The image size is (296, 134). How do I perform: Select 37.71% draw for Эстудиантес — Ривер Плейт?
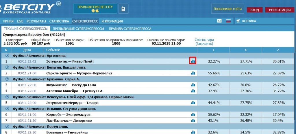point(246,61)
